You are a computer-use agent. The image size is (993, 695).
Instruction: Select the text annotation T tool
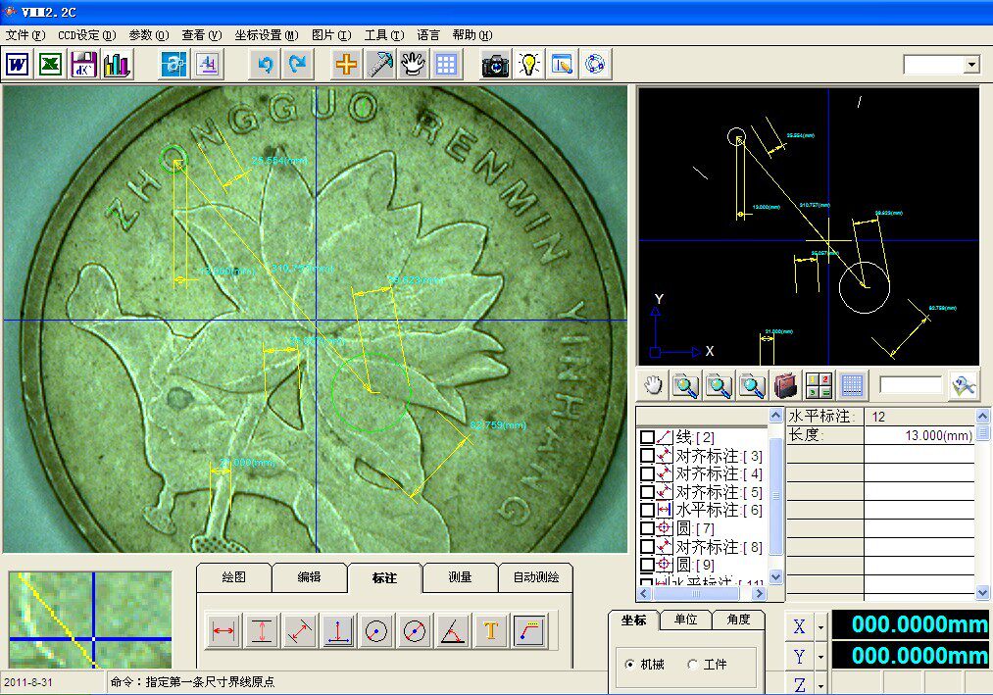point(491,631)
